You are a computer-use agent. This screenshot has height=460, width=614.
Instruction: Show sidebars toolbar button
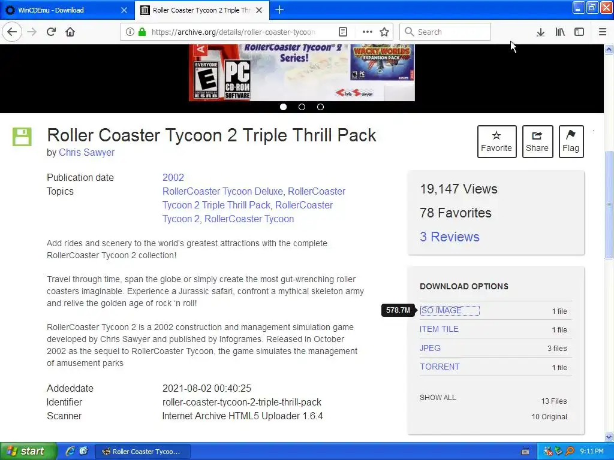tap(579, 32)
